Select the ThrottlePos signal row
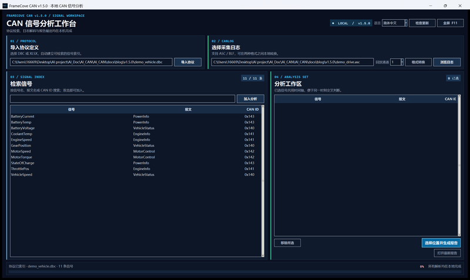Screen dimensions: 470x280 (136, 168)
